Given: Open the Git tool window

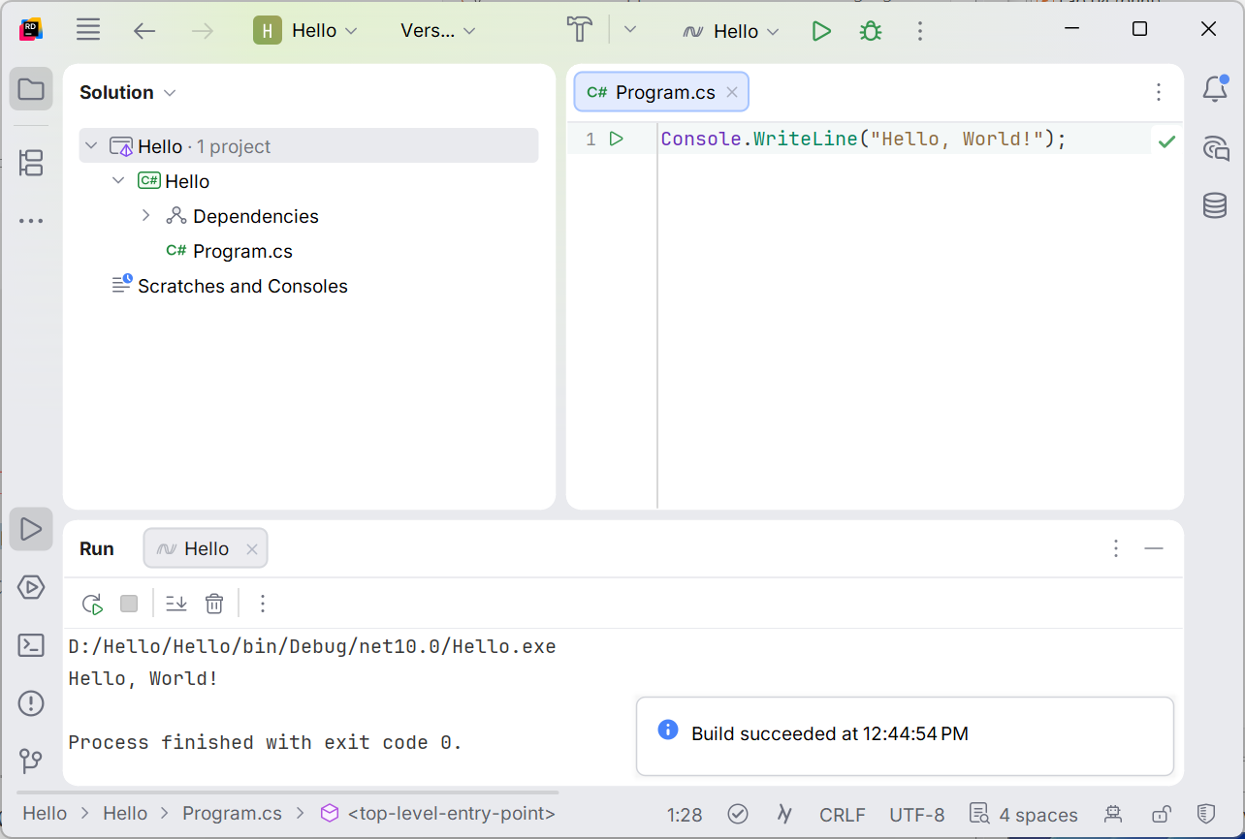Looking at the screenshot, I should (x=31, y=761).
